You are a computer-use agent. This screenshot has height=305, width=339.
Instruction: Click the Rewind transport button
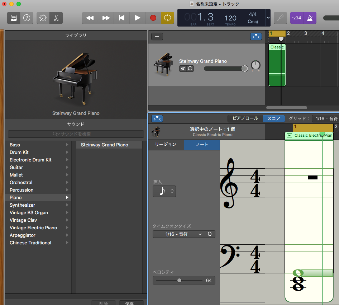point(90,18)
